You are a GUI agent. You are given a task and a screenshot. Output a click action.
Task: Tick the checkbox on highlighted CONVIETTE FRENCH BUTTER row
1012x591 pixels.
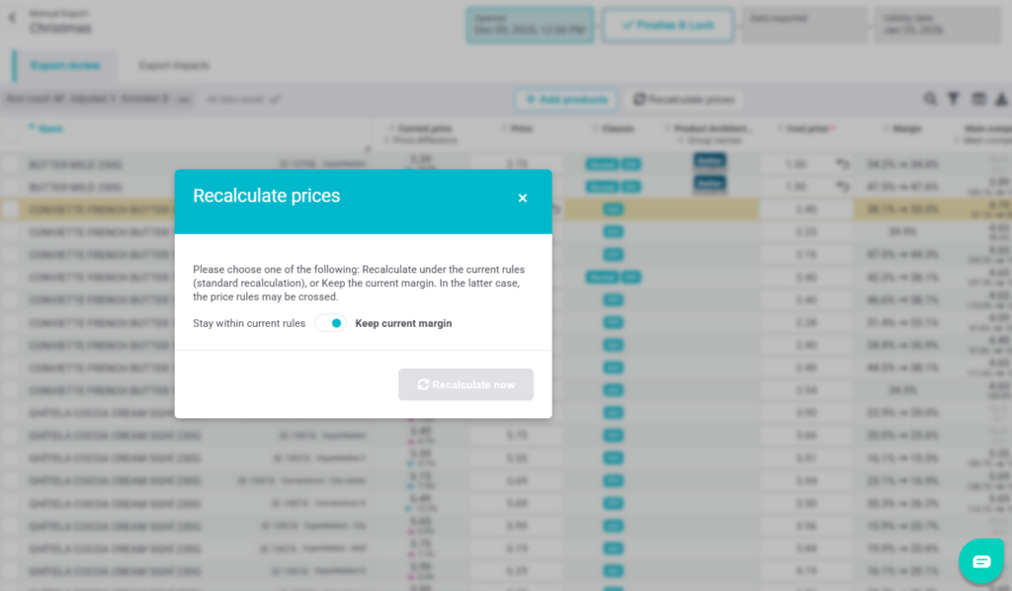coord(10,210)
